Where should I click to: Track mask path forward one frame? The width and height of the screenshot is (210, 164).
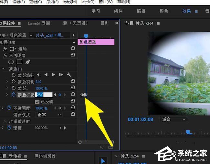(x=61, y=75)
